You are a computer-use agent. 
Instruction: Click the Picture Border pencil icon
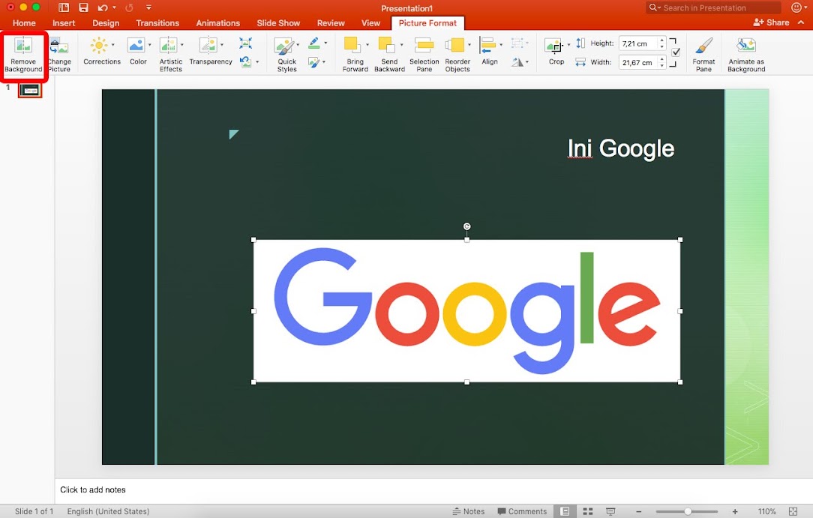point(314,43)
